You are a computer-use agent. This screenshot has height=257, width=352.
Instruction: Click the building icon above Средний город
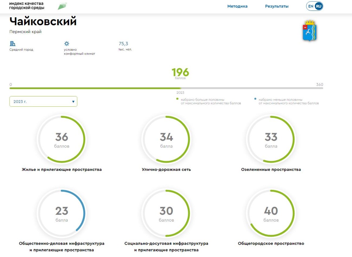(x=13, y=44)
